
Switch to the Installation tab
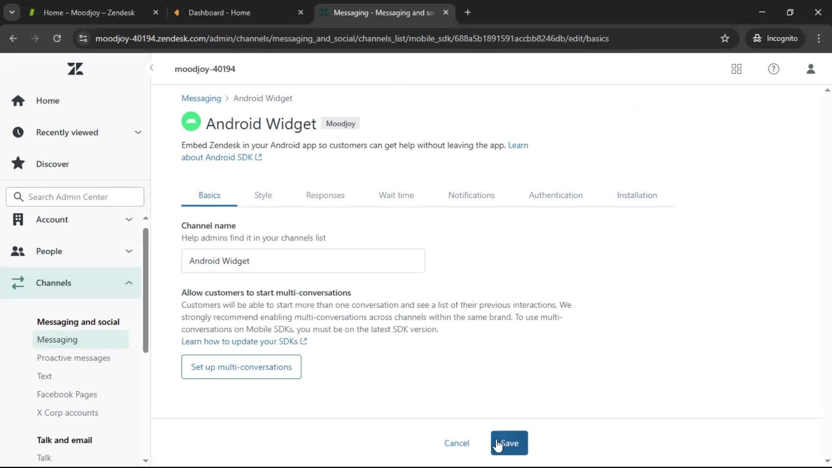pyautogui.click(x=637, y=195)
